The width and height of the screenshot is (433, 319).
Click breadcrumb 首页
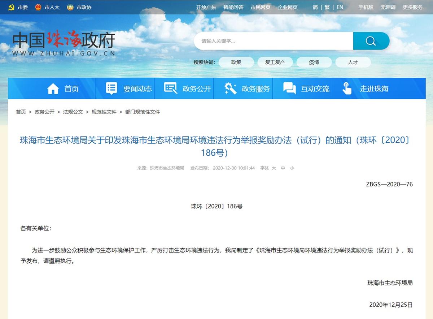point(21,112)
